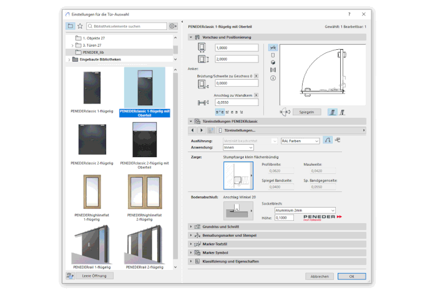Open RAL Farben dropdown

(300, 141)
